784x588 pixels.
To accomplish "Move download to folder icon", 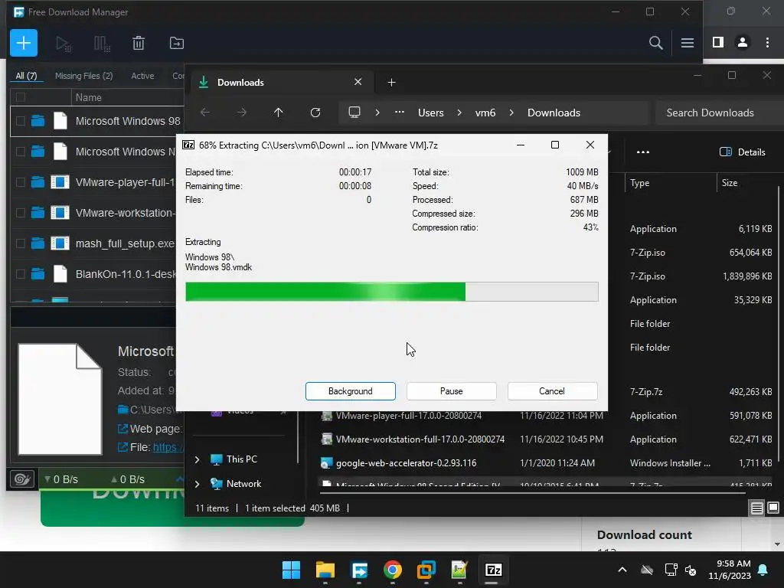I will tap(177, 43).
